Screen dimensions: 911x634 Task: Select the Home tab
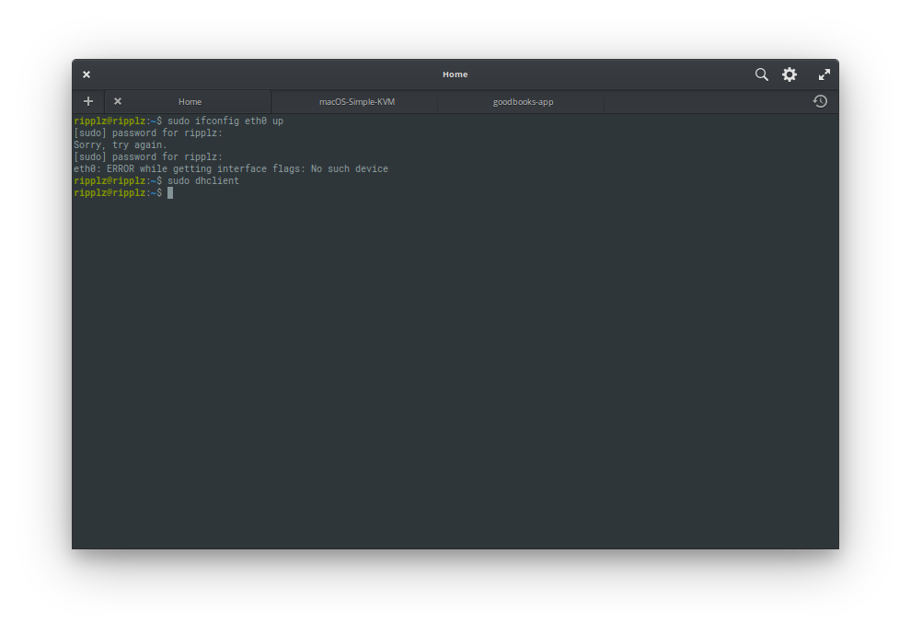tap(190, 101)
